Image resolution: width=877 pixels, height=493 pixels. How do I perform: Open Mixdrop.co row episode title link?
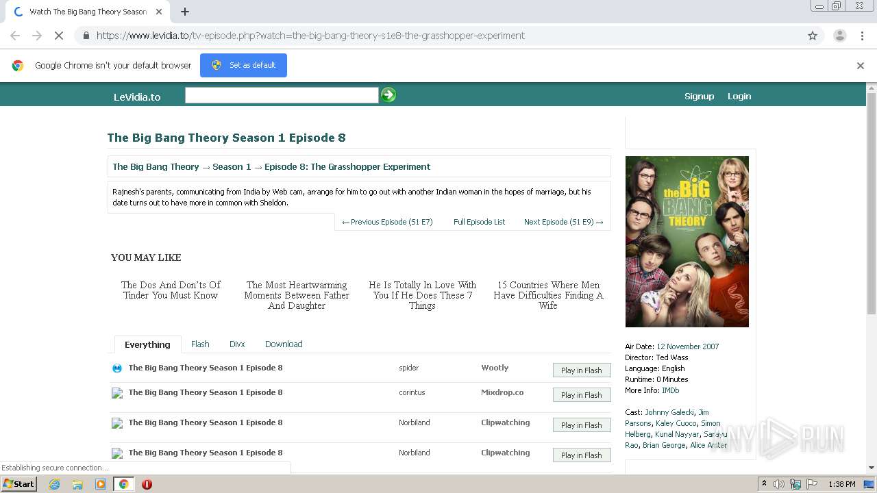[206, 392]
